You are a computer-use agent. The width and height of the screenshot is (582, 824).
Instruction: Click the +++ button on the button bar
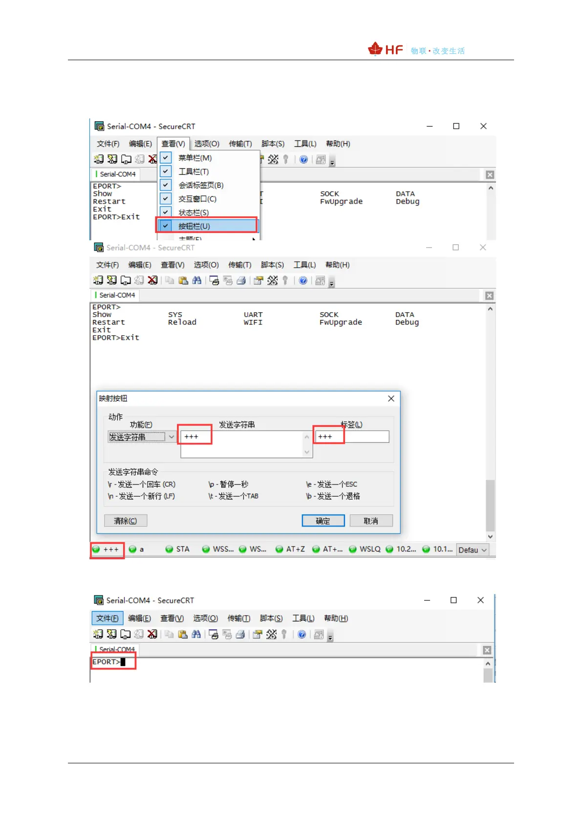click(106, 549)
